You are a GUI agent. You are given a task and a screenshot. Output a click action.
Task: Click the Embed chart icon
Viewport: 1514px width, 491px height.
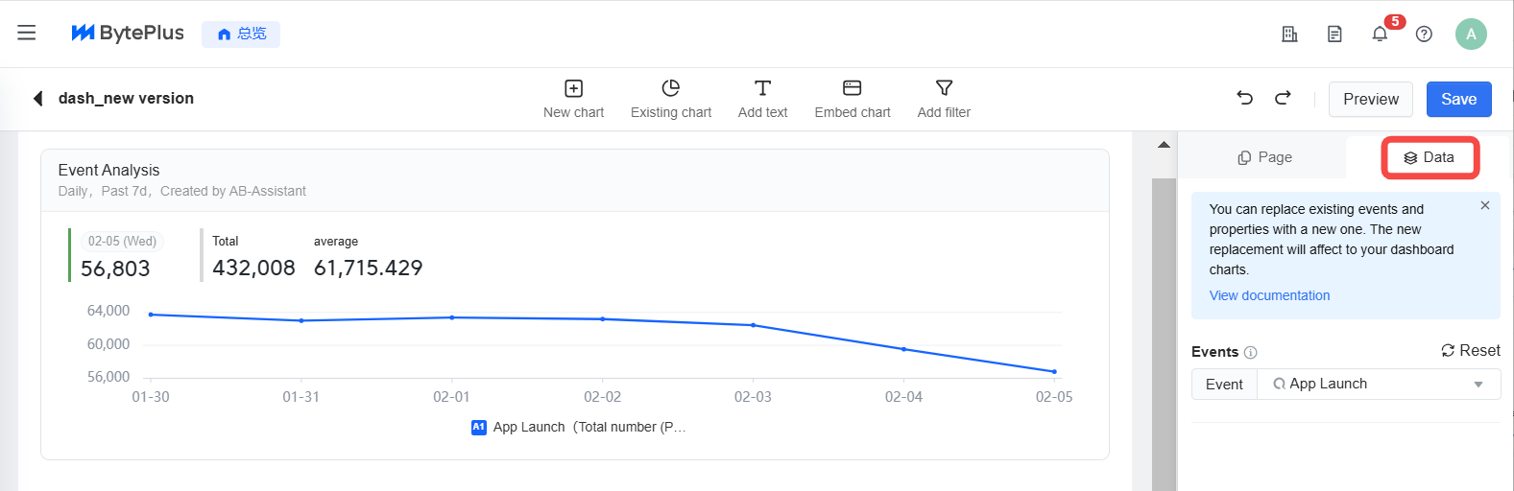pyautogui.click(x=852, y=88)
